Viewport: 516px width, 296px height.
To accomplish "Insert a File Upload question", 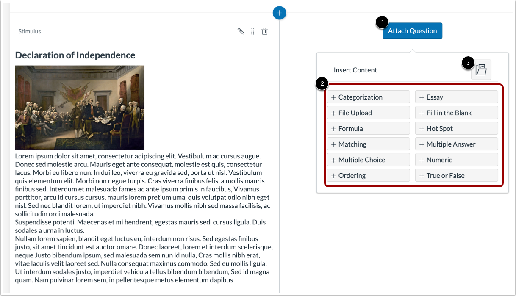I will [369, 113].
